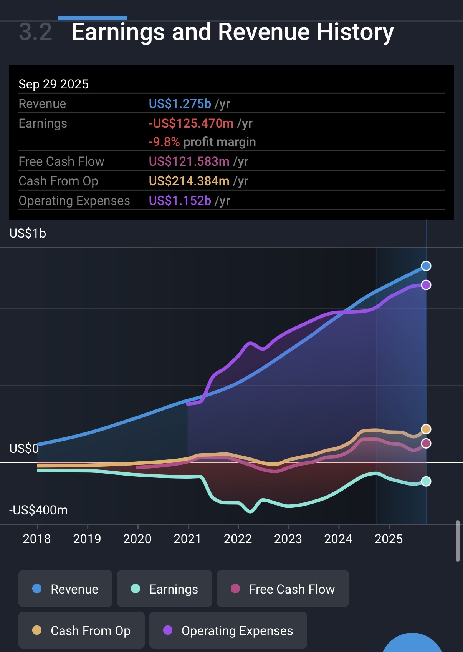The height and width of the screenshot is (652, 463).
Task: Click the teal Earnings data point marker
Action: click(426, 481)
